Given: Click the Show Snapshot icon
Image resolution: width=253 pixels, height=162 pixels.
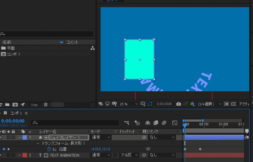Looking at the screenshot, I should (x=185, y=104).
